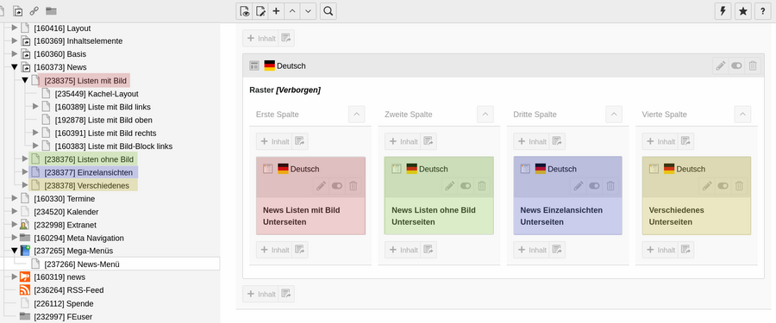
Task: Add Inhalt at top of Zweite Spalte
Action: (x=403, y=141)
